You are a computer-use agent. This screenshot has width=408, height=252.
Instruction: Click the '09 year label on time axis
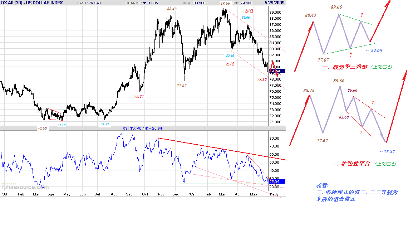click(192, 194)
